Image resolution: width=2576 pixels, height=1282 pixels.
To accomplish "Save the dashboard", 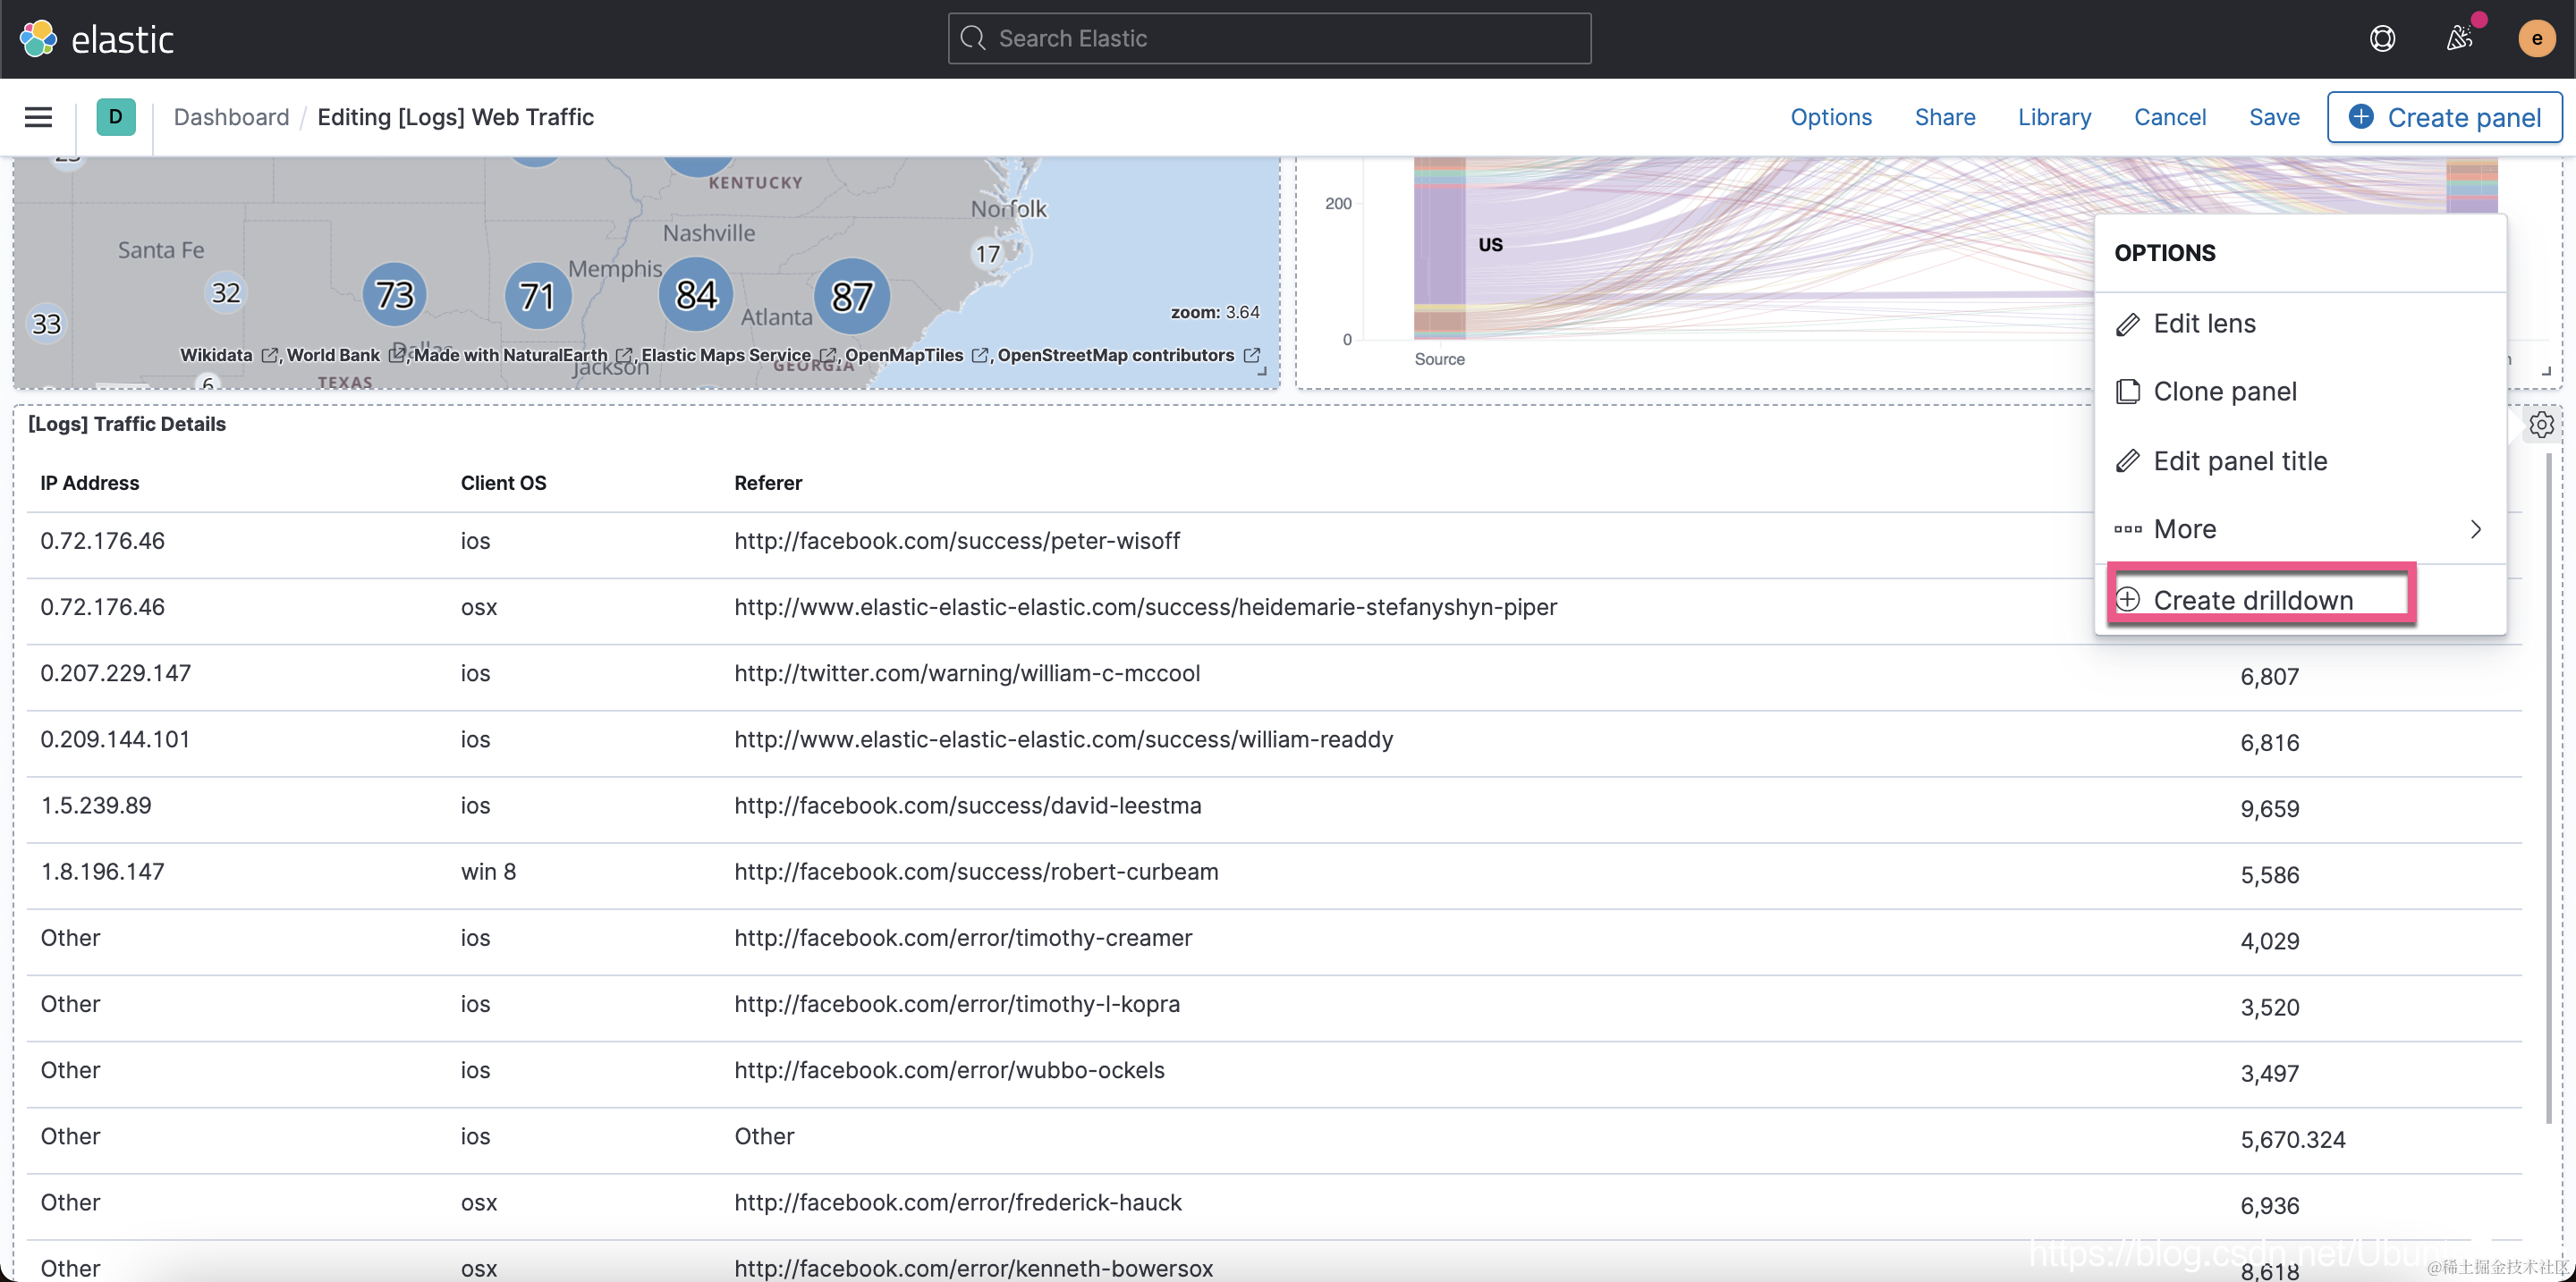I will coord(2273,117).
